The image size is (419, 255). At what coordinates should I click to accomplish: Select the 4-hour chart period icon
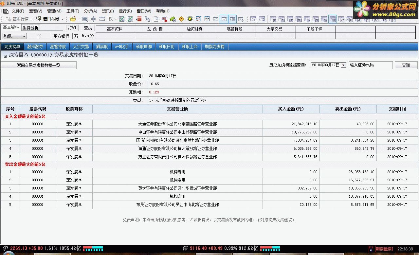[324, 20]
